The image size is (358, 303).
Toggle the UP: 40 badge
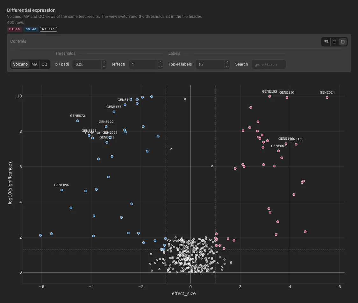14,29
